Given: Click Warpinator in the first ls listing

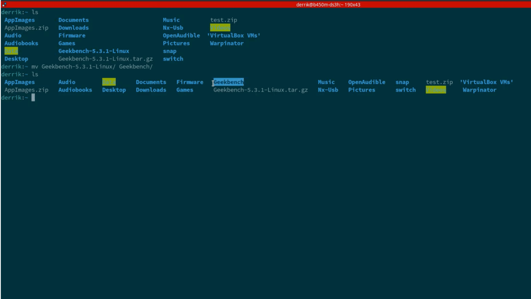Looking at the screenshot, I should coord(227,43).
